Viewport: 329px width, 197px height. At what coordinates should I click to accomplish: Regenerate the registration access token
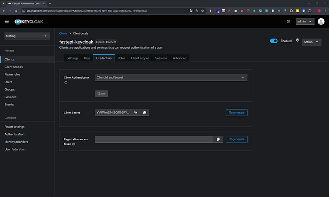[x=236, y=139]
